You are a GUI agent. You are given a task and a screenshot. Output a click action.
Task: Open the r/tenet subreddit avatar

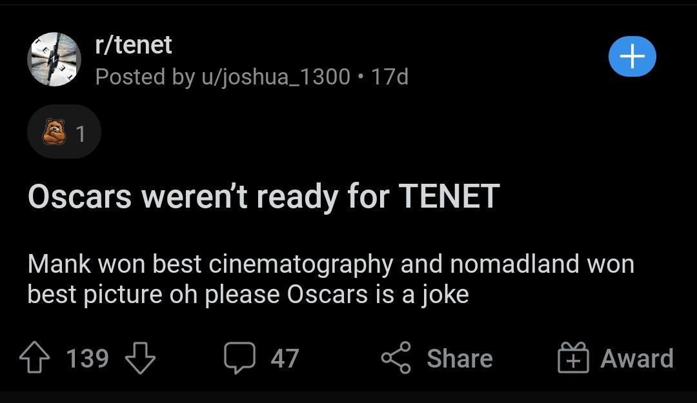pyautogui.click(x=54, y=59)
